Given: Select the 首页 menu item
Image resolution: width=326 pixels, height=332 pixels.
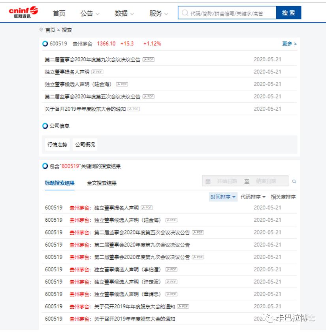Looking at the screenshot, I should 58,13.
